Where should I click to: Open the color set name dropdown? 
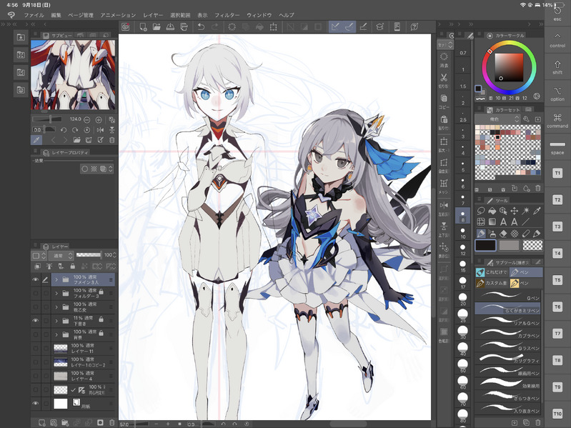click(498, 119)
